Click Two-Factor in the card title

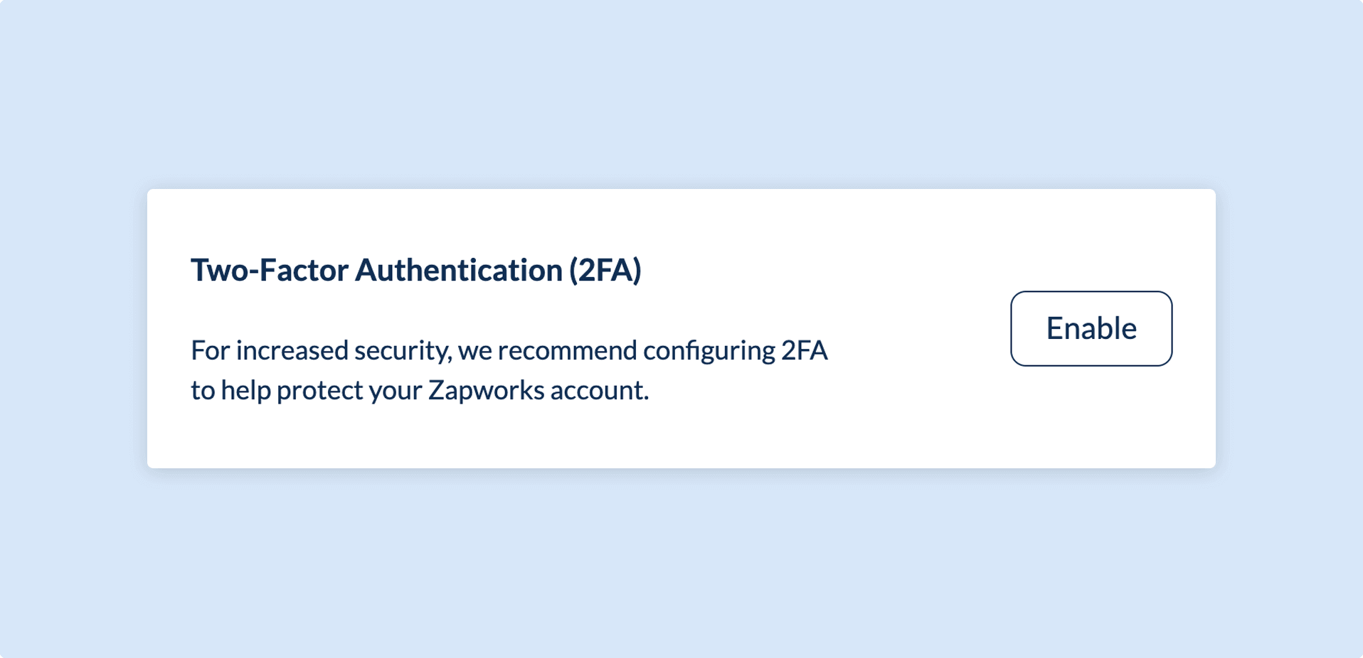[270, 271]
